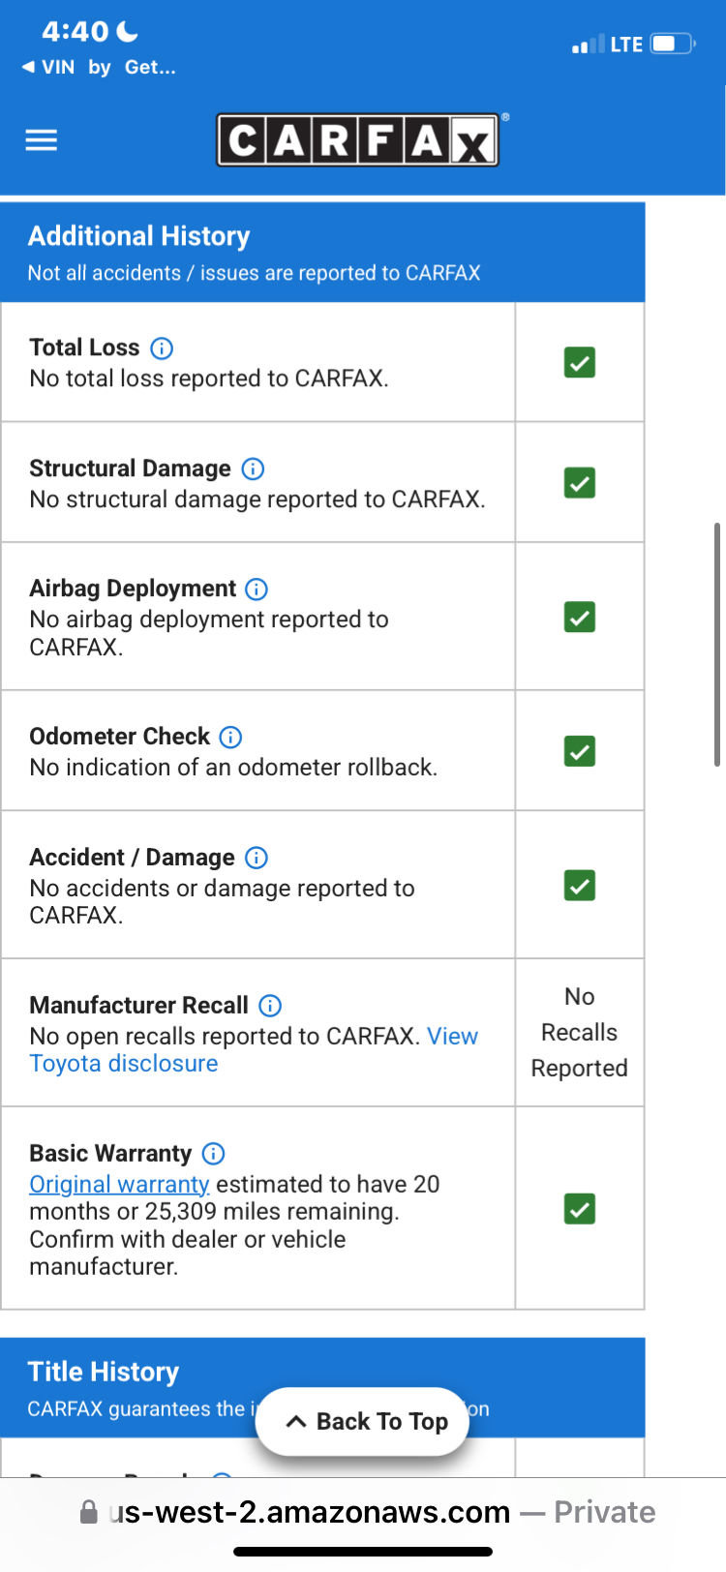
Task: Click the page scrollbar indicator
Action: pyautogui.click(x=716, y=644)
